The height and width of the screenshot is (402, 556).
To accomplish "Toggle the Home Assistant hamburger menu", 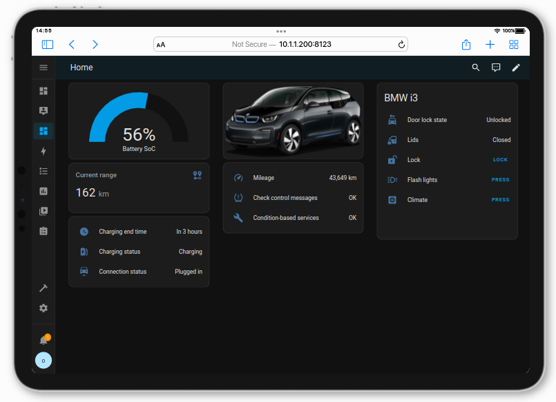I will 44,68.
